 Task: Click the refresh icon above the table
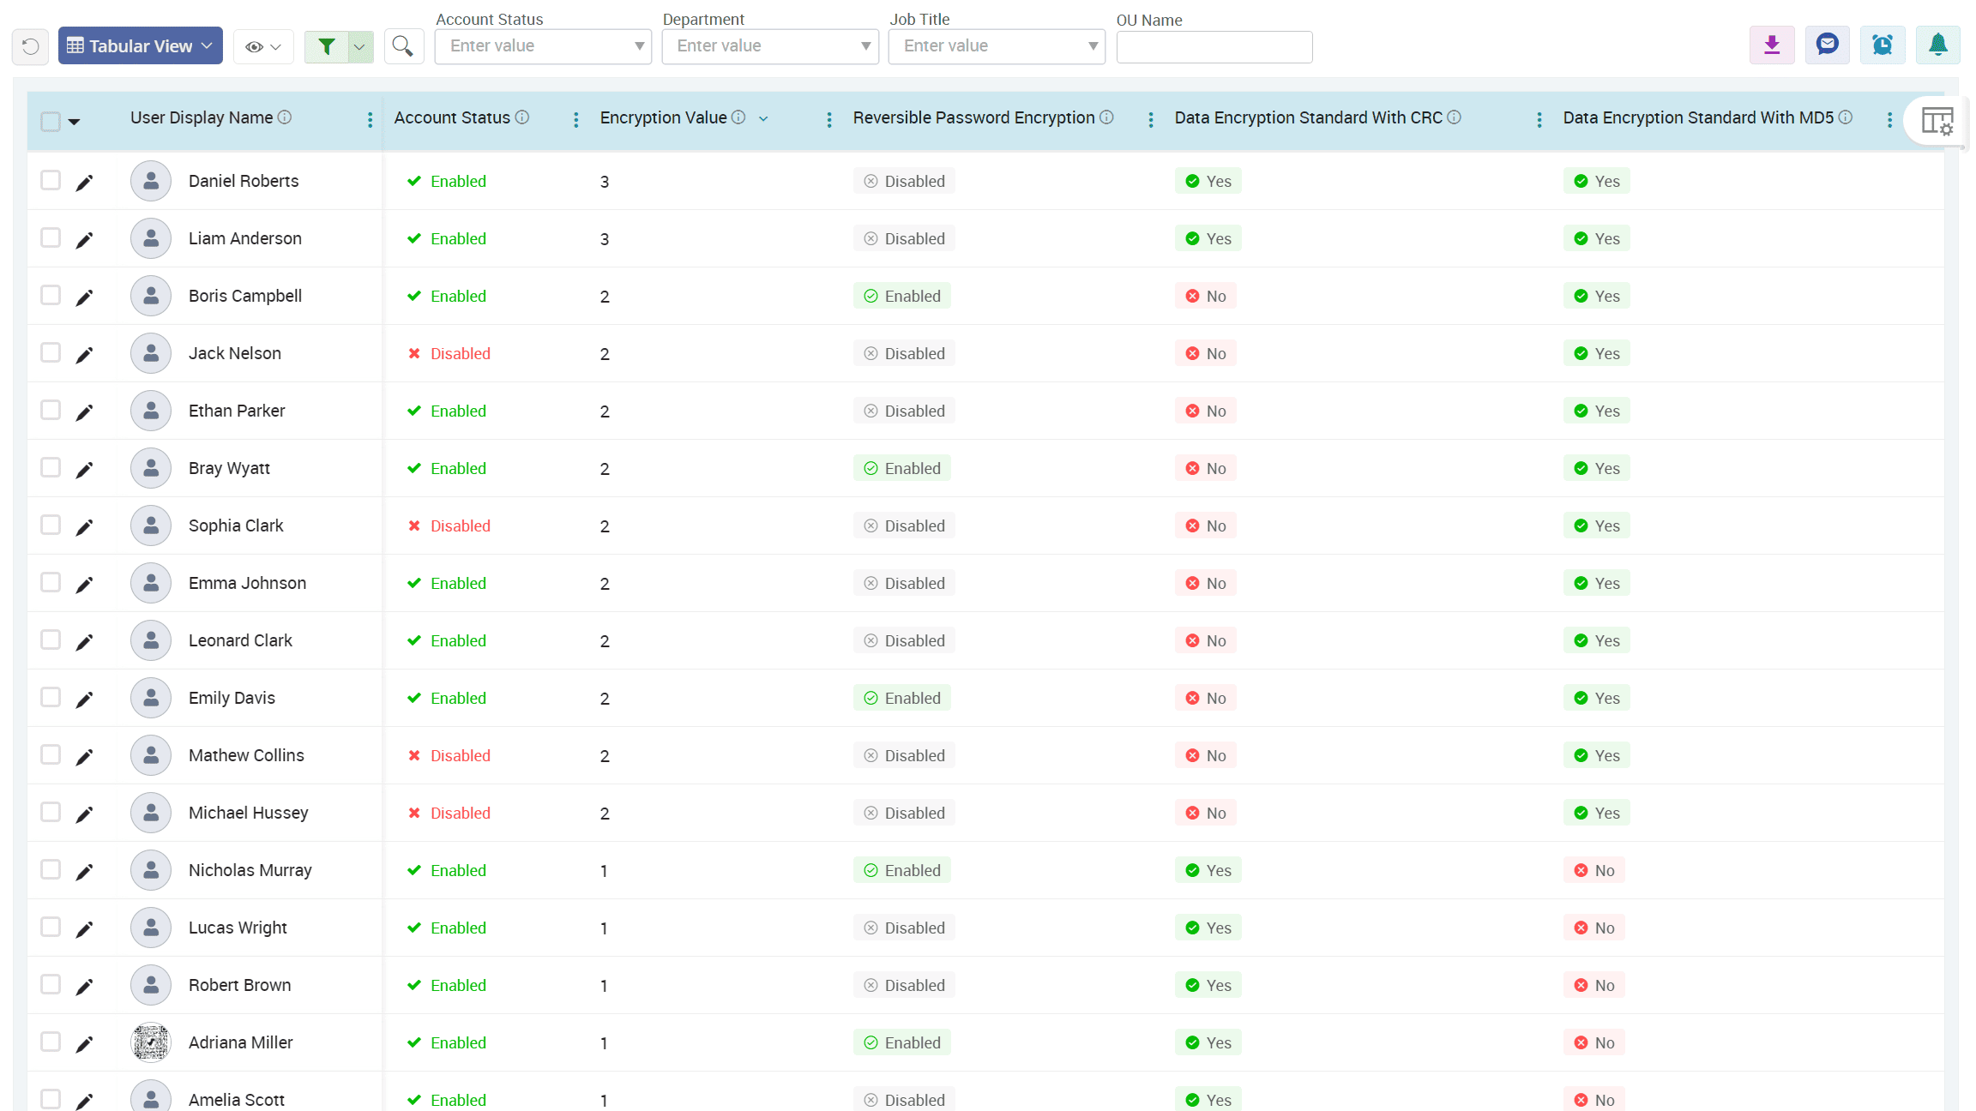click(30, 46)
